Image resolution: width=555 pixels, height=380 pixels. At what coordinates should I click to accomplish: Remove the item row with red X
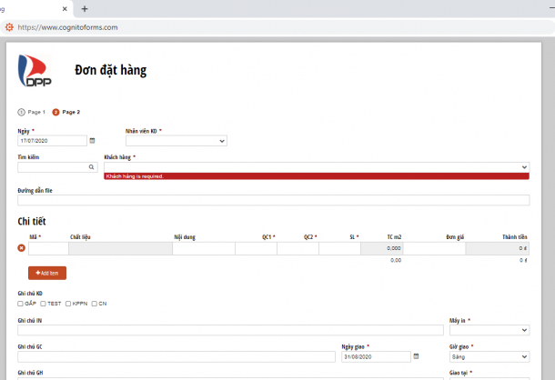pyautogui.click(x=22, y=247)
